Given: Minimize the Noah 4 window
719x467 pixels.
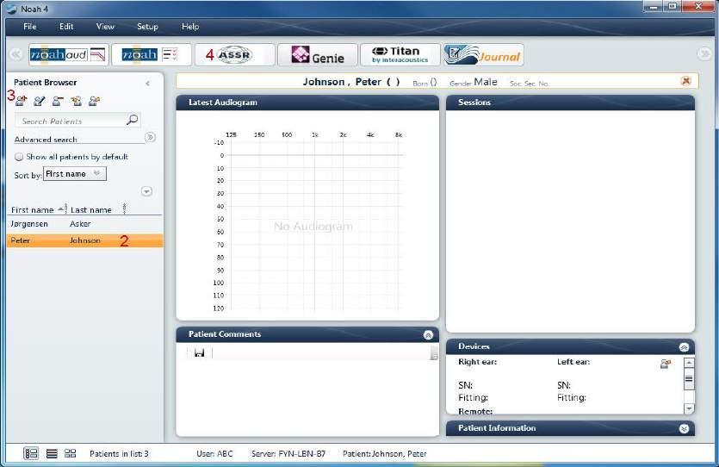Looking at the screenshot, I should (654, 6).
